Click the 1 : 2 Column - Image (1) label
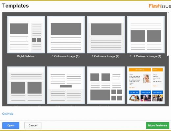This screenshot has height=131, width=171. (146, 56)
